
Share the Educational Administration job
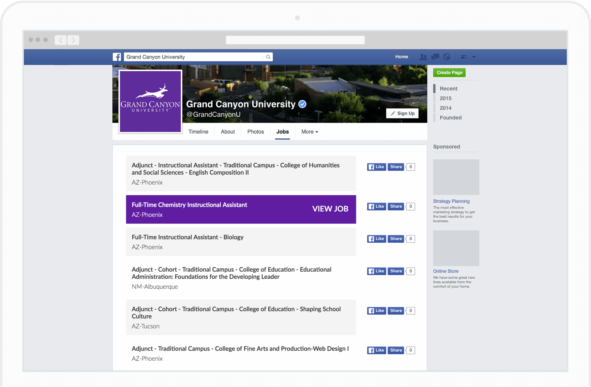tap(396, 271)
